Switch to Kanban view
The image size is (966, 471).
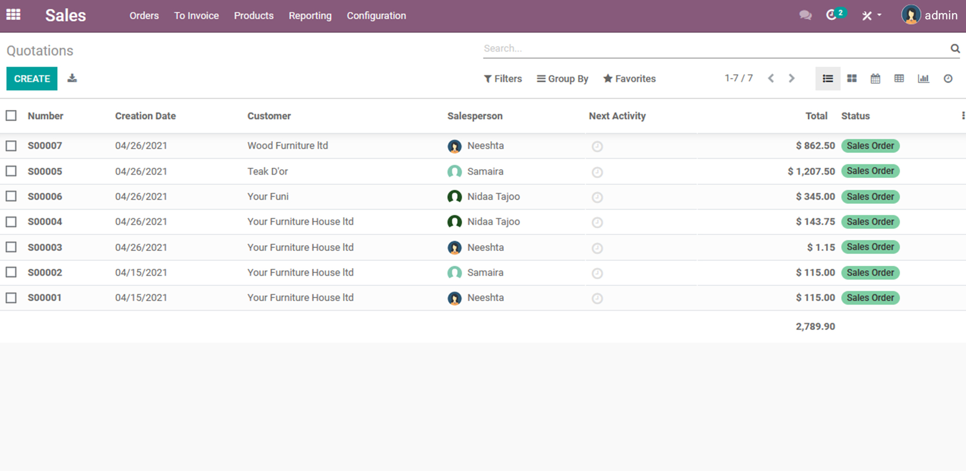pyautogui.click(x=852, y=79)
